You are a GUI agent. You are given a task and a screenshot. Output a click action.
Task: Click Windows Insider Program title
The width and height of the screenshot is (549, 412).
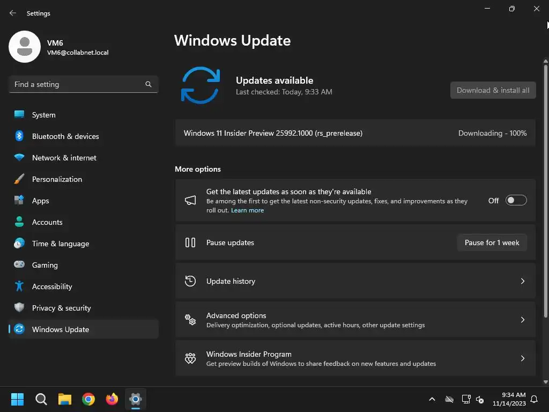(x=249, y=354)
